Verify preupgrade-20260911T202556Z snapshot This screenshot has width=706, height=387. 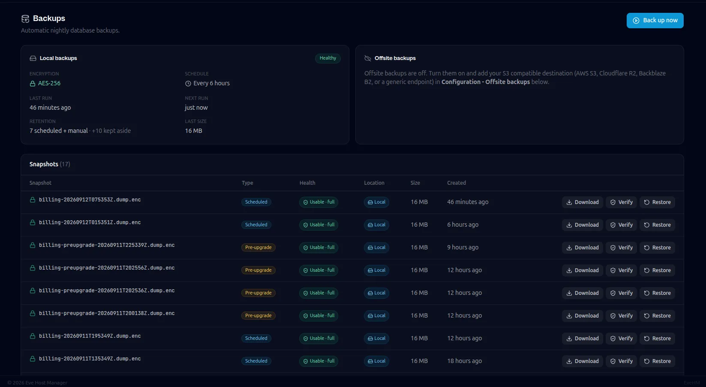[622, 270]
